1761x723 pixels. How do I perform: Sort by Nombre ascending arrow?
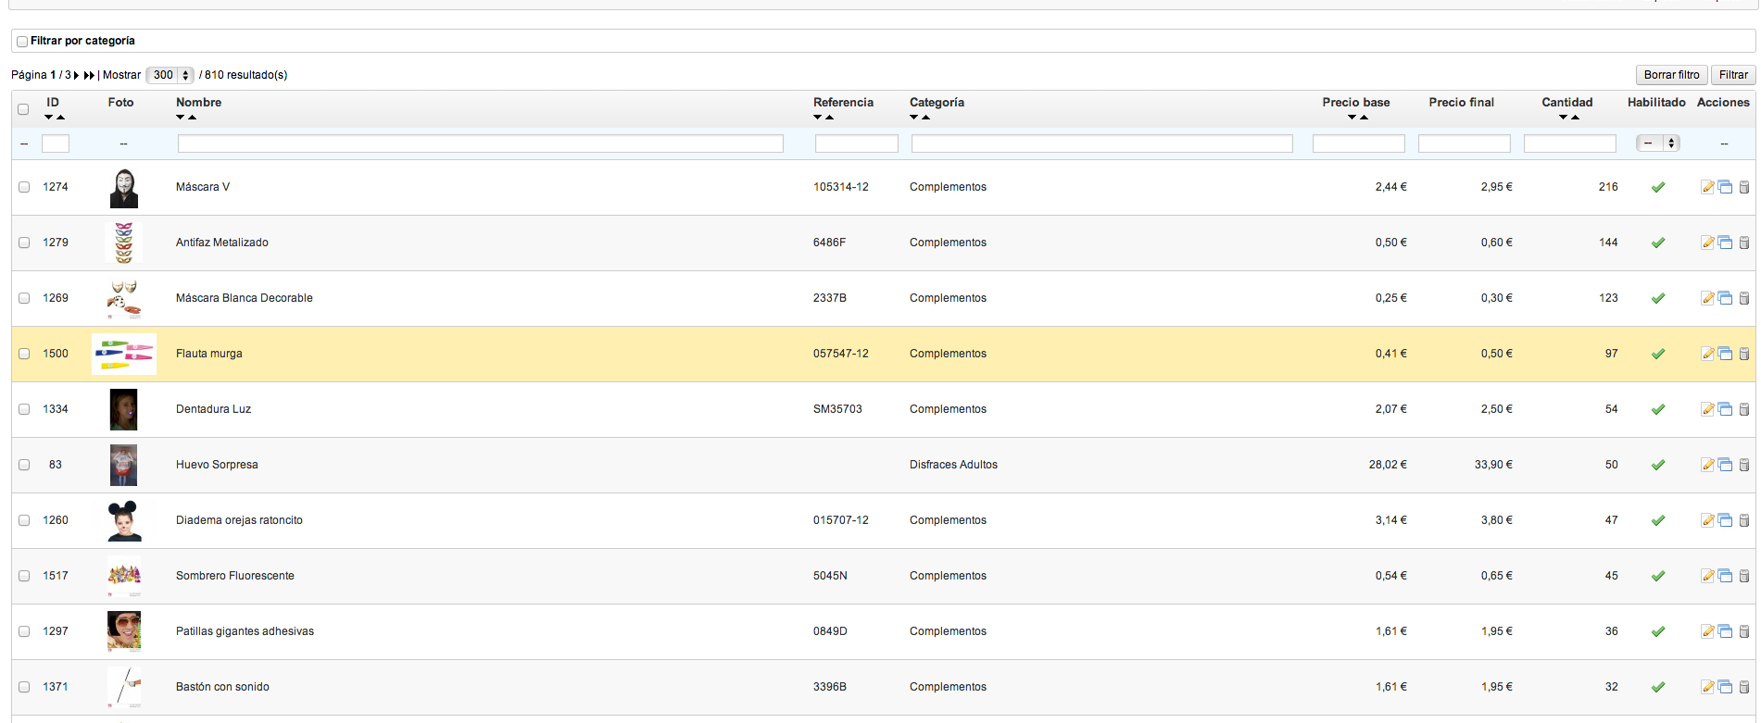tap(192, 118)
